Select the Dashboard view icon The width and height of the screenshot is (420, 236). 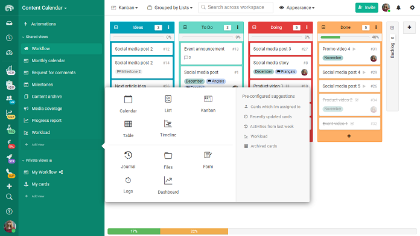click(x=168, y=180)
